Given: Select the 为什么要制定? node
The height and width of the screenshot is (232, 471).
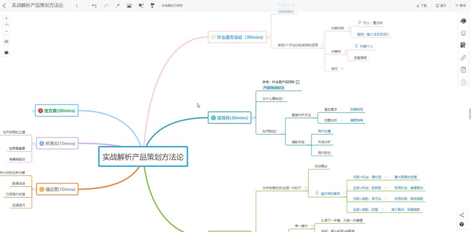Looking at the screenshot, I should tap(273, 98).
